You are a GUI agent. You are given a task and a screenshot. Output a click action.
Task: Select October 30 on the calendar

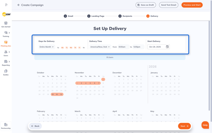pyautogui.click(x=57, y=94)
